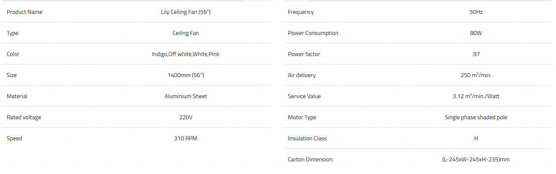Select the '310 RPM' speed value

(186, 139)
